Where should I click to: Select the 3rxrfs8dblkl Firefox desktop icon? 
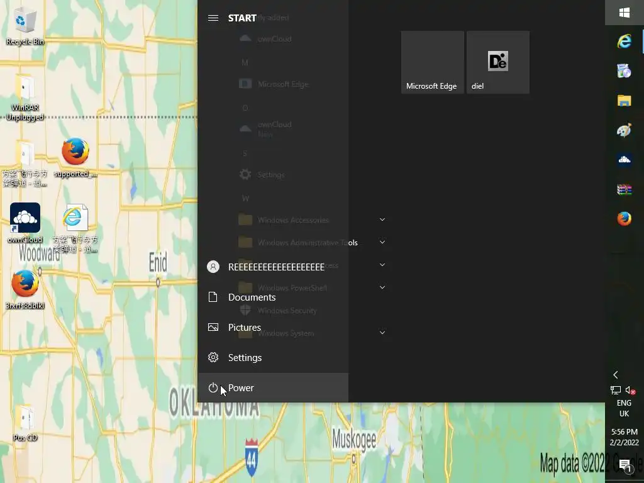(x=25, y=289)
